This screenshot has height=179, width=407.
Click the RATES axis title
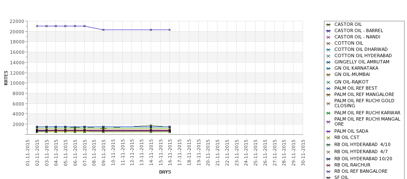(6, 78)
